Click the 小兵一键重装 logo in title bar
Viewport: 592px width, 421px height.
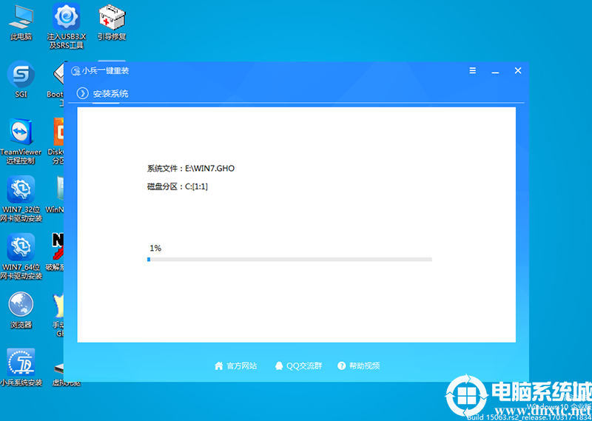(75, 71)
